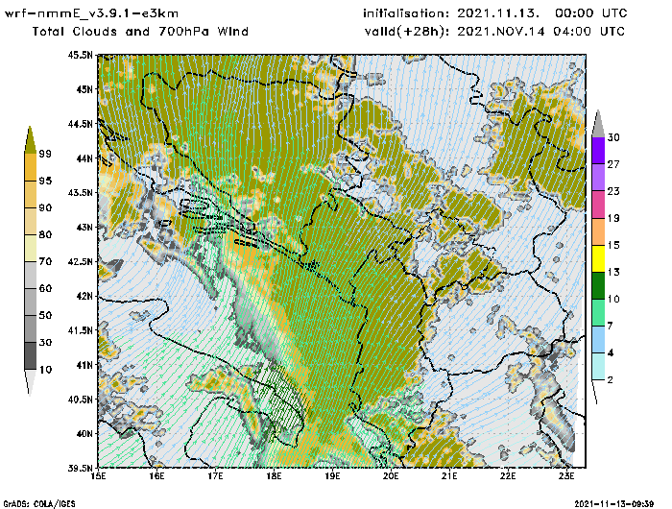
Task: Select the orange 15–19 wind legend swatch
Action: [598, 231]
